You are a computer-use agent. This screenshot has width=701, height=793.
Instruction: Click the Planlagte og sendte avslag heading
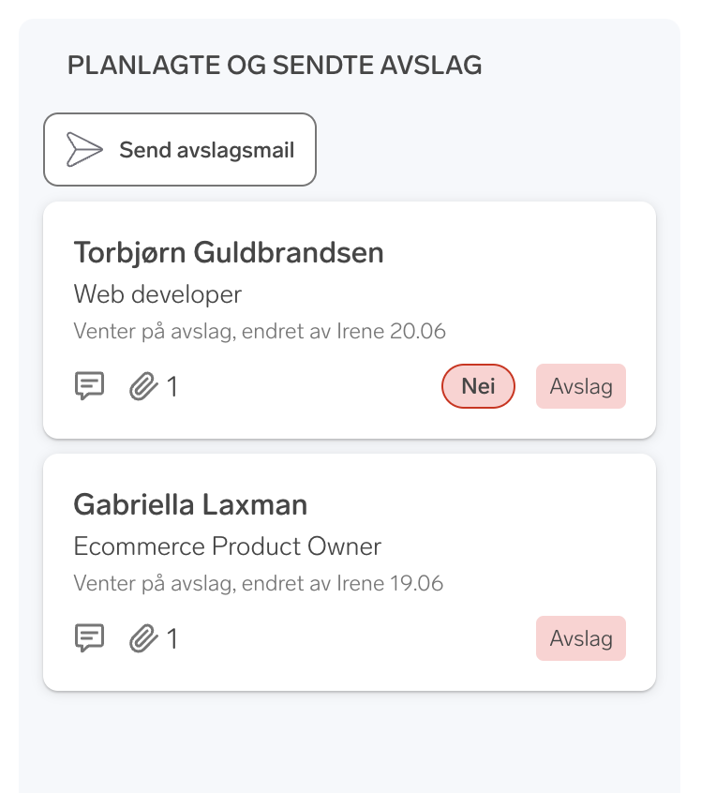point(275,65)
